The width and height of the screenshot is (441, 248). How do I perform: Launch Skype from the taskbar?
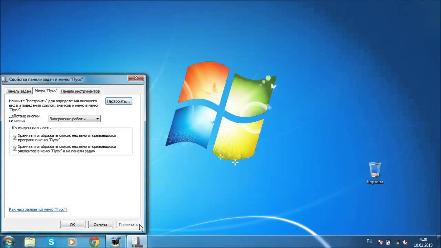(51, 242)
